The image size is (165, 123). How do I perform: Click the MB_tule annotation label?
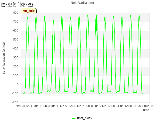click(29, 11)
